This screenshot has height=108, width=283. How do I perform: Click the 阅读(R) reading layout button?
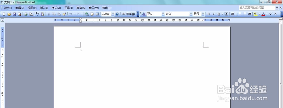(x=128, y=14)
